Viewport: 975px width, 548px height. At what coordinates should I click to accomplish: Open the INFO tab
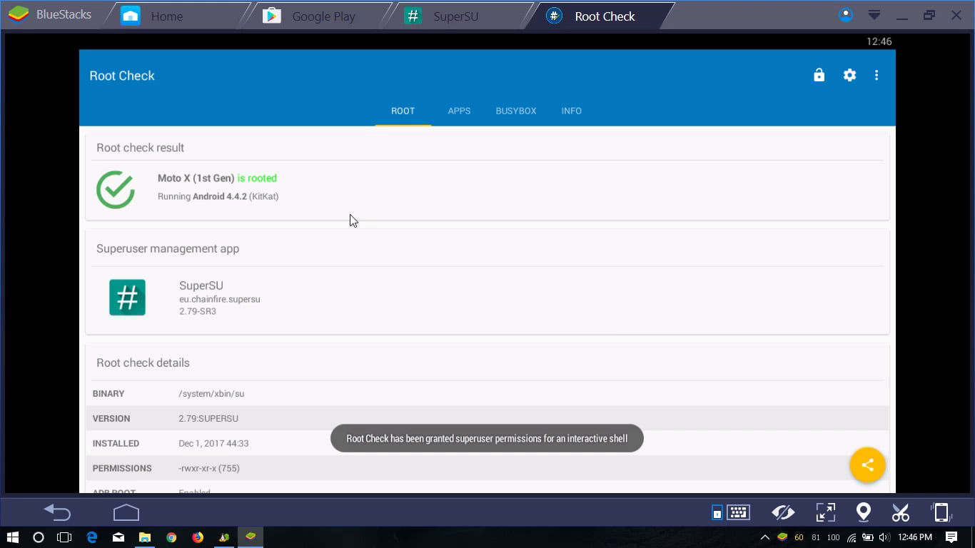pyautogui.click(x=571, y=111)
